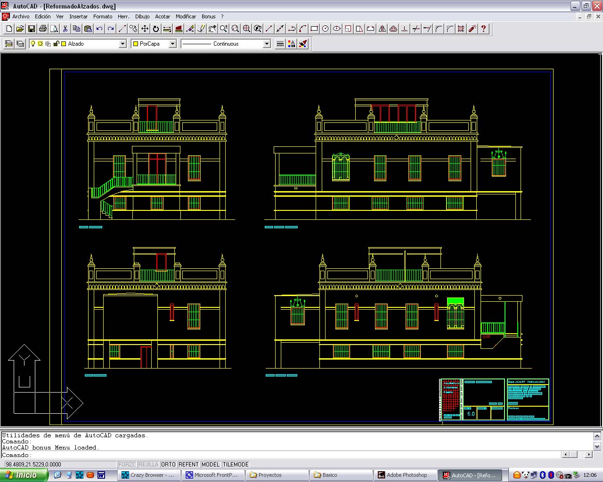The height and width of the screenshot is (482, 603).
Task: Expand the PorCapa color dropdown
Action: point(172,44)
